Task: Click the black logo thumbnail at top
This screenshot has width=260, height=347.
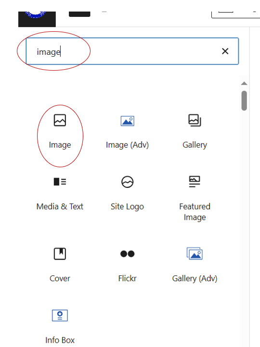Action: point(37,19)
